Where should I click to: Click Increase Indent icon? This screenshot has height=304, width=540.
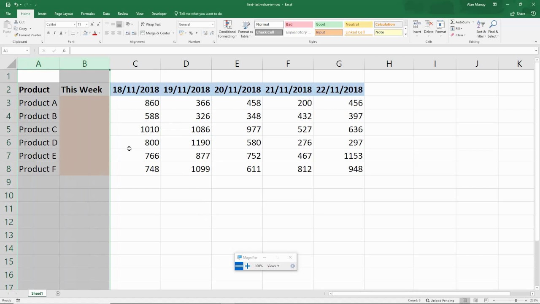pyautogui.click(x=134, y=33)
